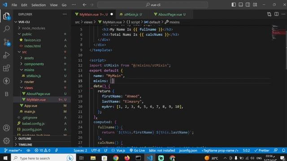Screen dimensions: 287x161
Task: Open the Search view in activity bar
Action: coord(6,29)
